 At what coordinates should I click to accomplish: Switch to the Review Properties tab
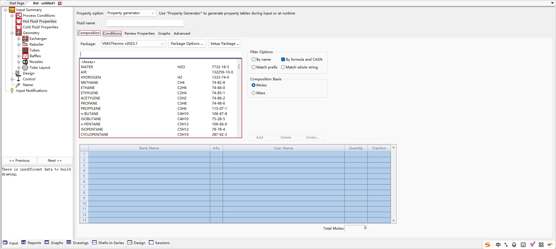(139, 34)
